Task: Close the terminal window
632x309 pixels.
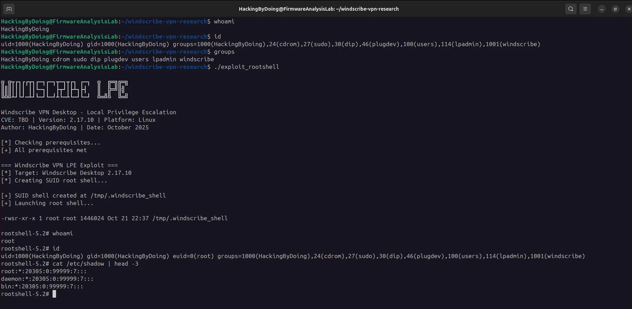Action: (629, 9)
